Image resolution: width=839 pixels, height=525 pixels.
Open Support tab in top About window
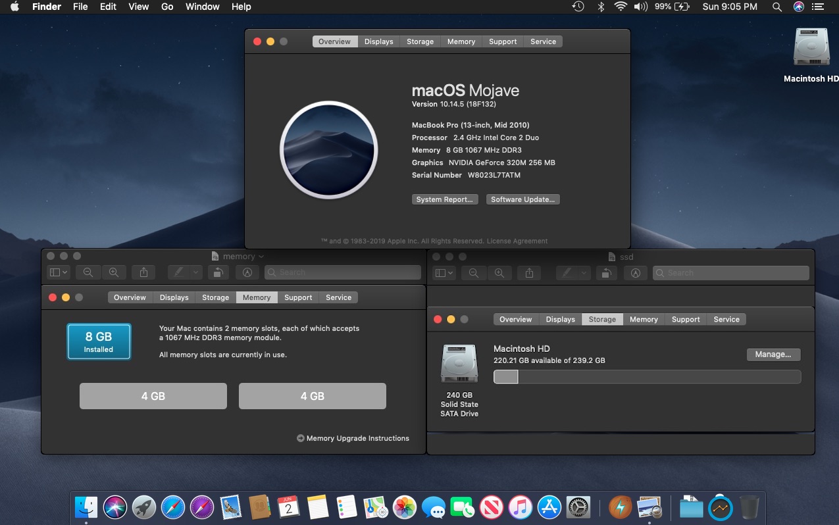503,41
